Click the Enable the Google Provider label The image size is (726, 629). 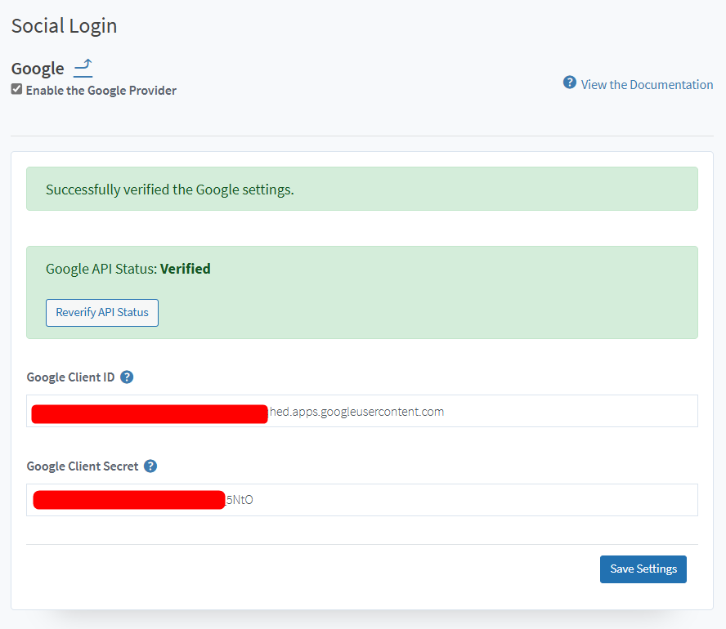point(101,90)
